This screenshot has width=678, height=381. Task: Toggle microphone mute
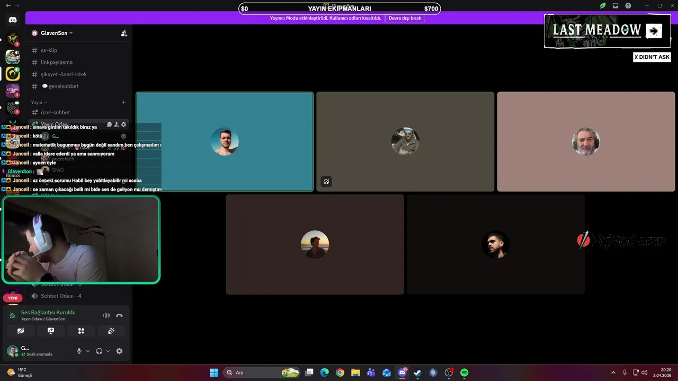(79, 351)
